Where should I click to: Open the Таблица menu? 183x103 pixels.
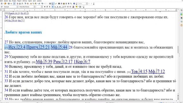coord(25,1)
